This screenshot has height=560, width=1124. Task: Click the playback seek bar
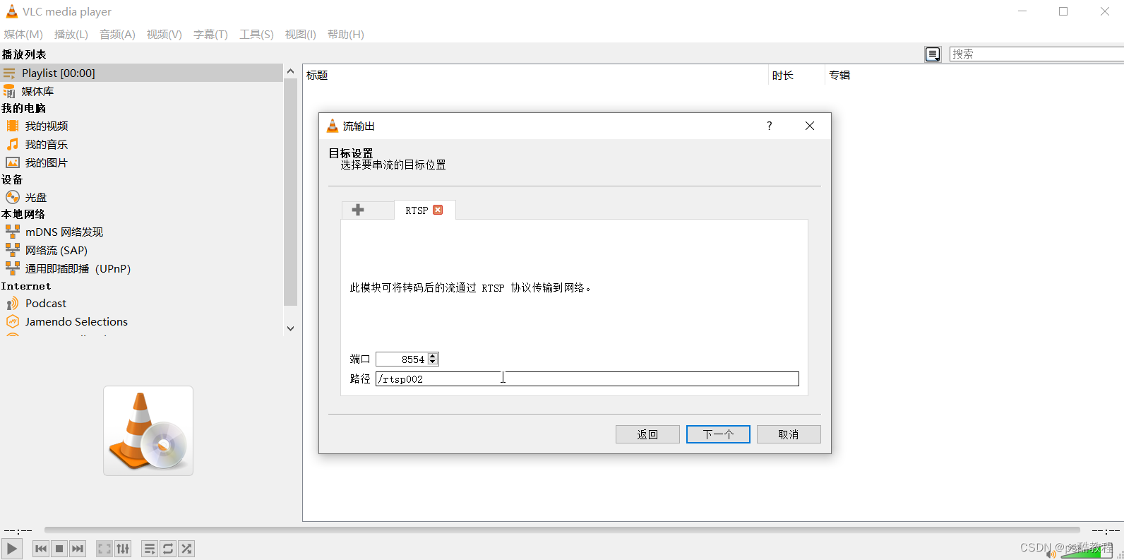562,530
